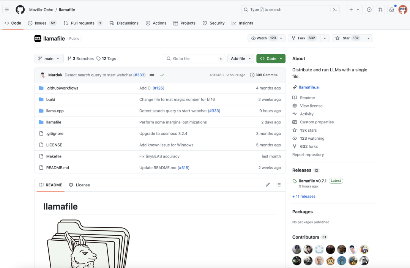Open the Insights tab
Viewport: 410px width, 268px height.
242,23
